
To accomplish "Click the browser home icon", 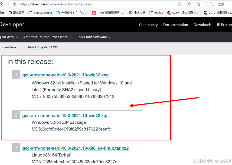I will pyautogui.click(x=1, y=4).
